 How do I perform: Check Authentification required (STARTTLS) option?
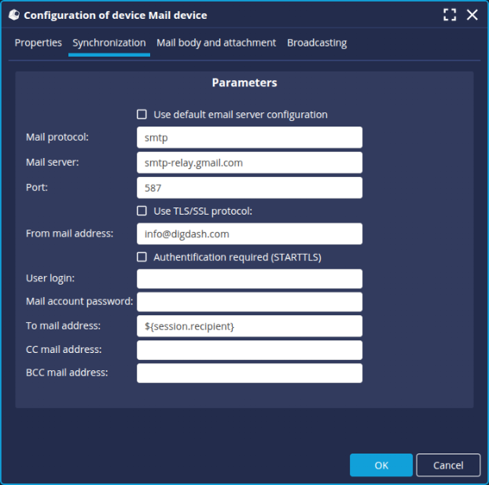[x=142, y=257]
